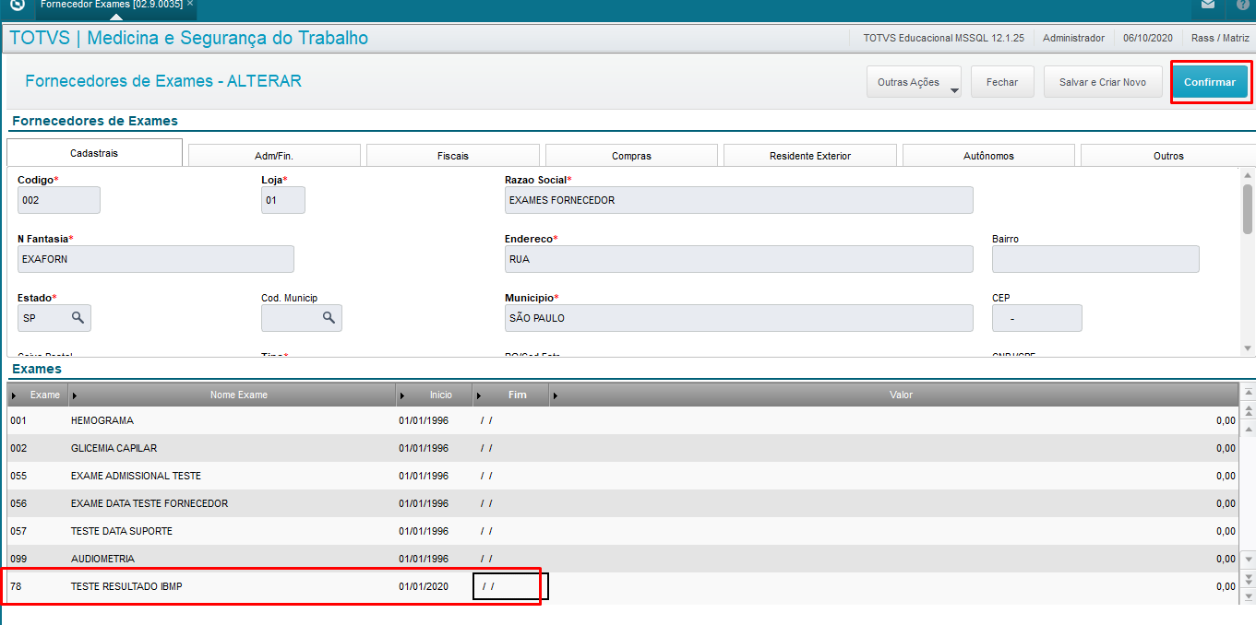Click the bottom-most arrow of the Exames grid scrollbar

(x=1248, y=596)
